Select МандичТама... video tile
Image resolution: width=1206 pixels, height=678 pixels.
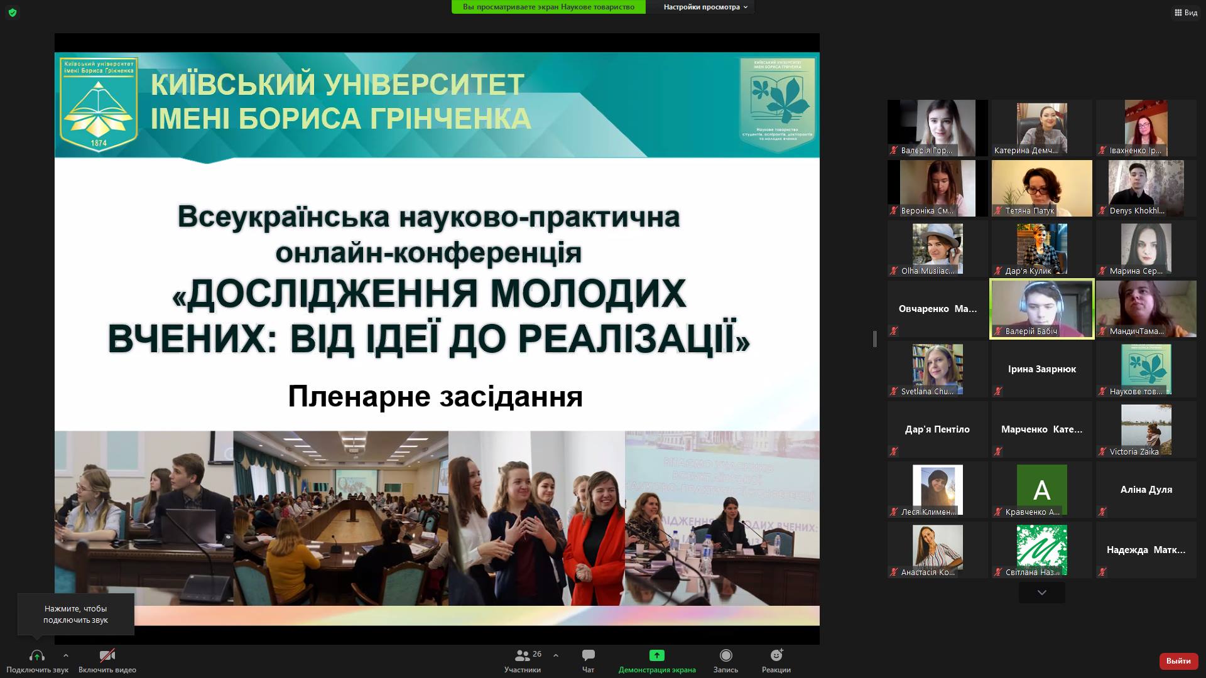[x=1146, y=309]
